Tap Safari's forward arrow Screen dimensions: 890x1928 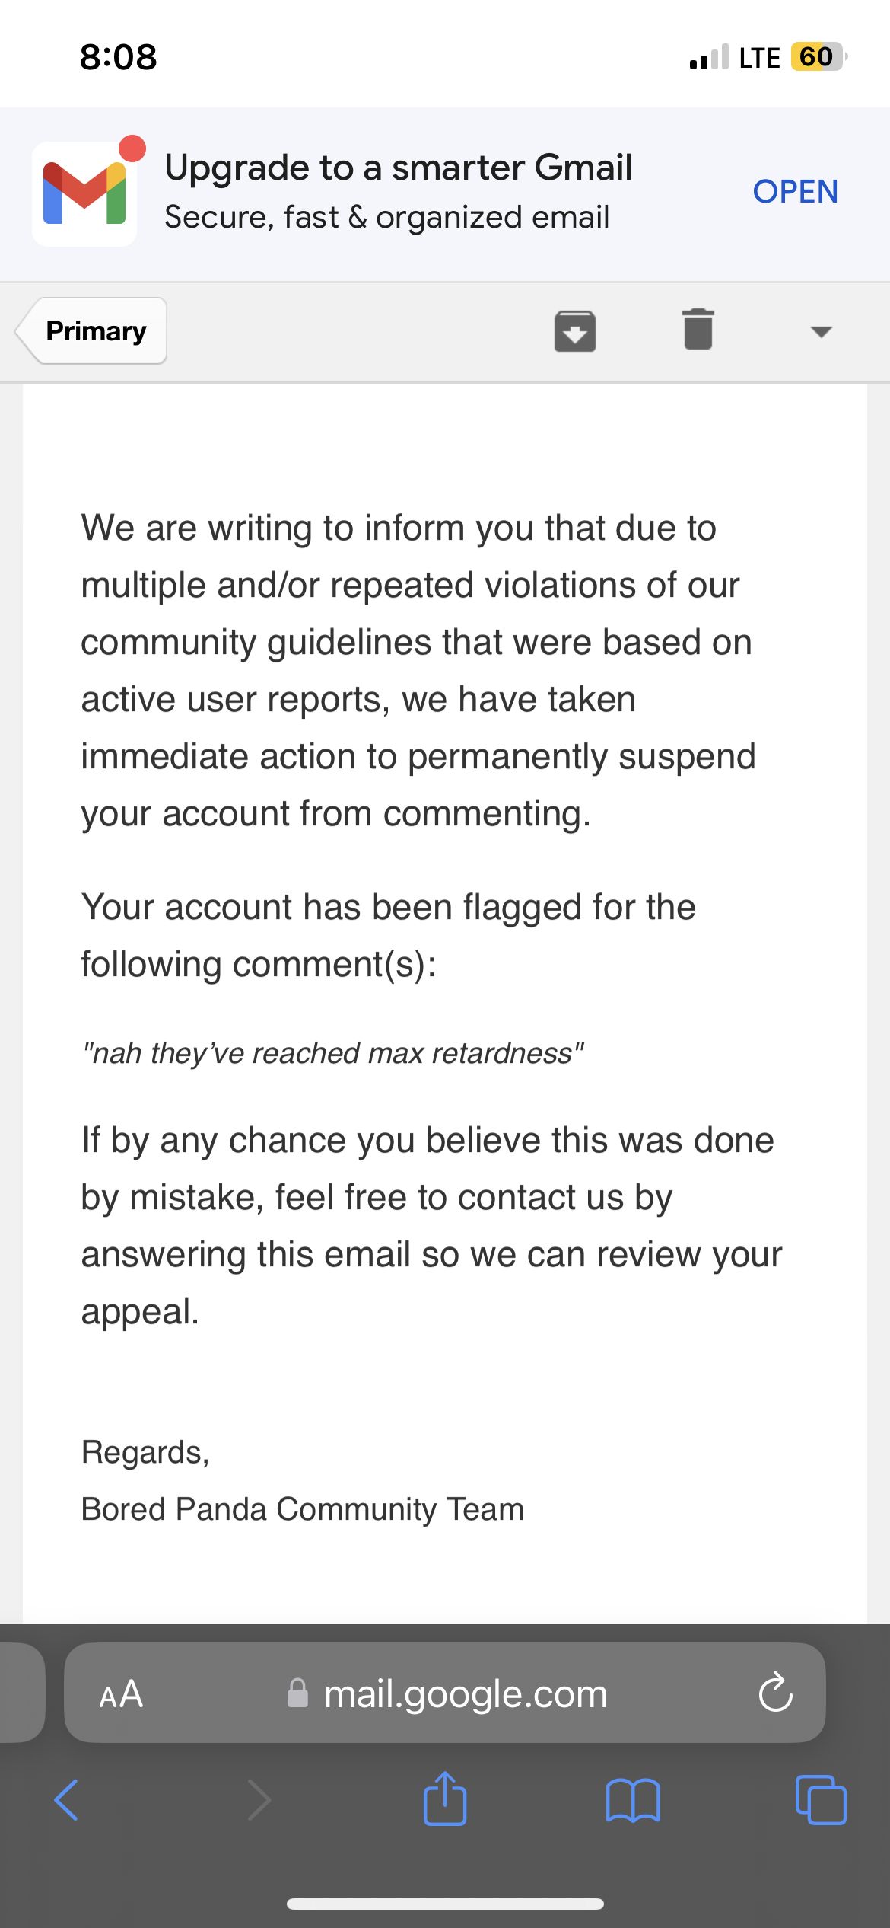click(259, 1800)
